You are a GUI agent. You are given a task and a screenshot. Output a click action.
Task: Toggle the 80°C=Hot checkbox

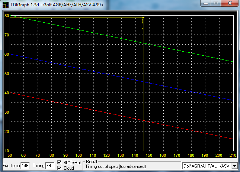[59, 163]
